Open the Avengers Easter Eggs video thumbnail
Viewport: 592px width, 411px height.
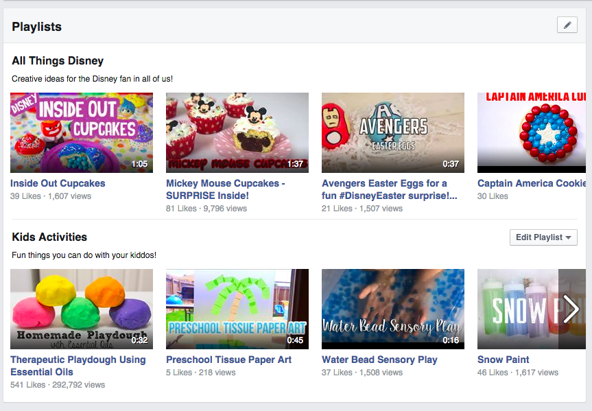click(x=393, y=132)
